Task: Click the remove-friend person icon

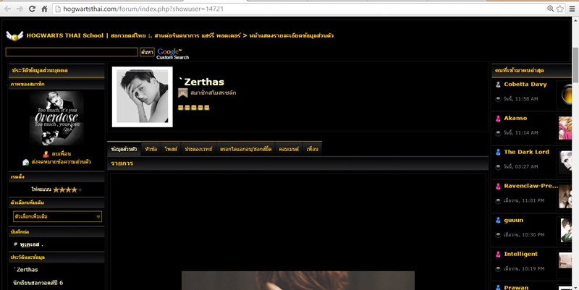Action: (x=46, y=154)
